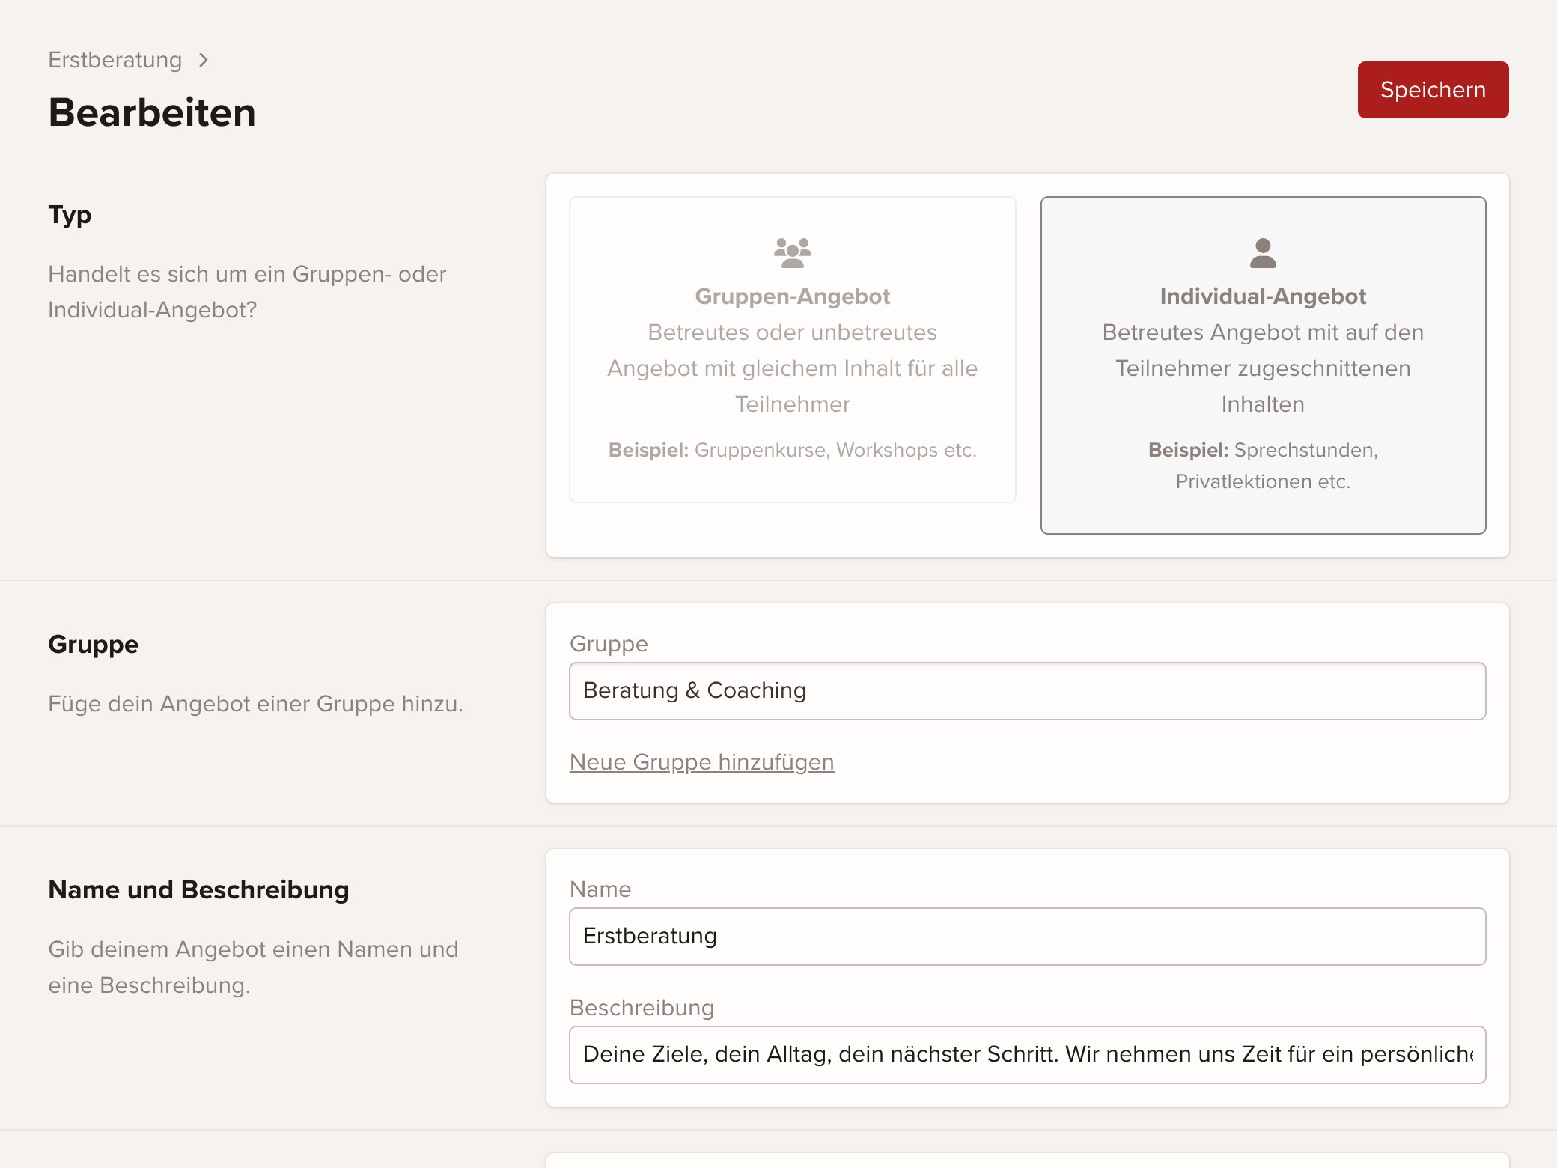
Task: Click the breadcrumb chevron arrow icon
Action: (204, 60)
